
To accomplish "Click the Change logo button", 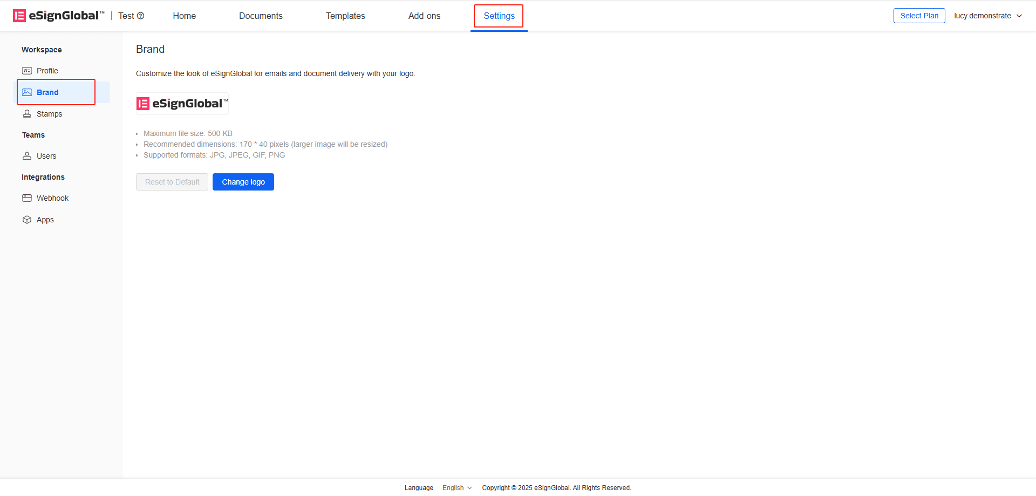I will pos(243,182).
